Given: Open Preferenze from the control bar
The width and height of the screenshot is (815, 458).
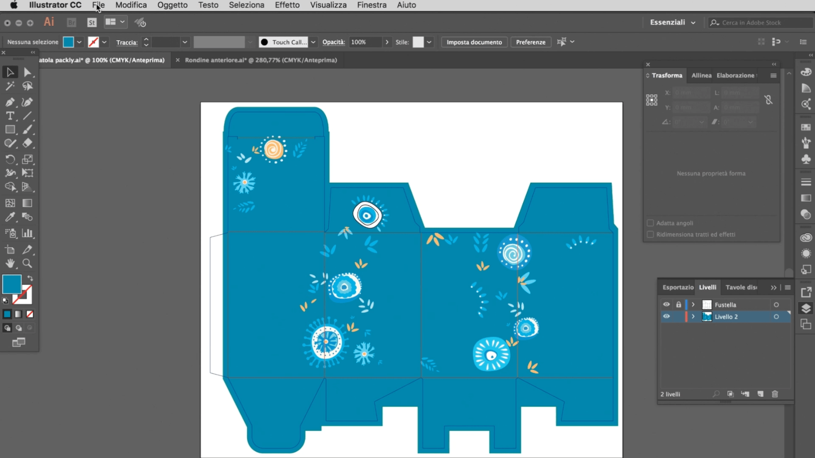Looking at the screenshot, I should 530,42.
